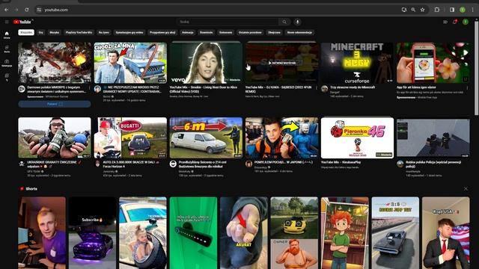This screenshot has width=479, height=269.
Task: Open the 6 m Seicento van thumbnail
Action: pos(206,137)
